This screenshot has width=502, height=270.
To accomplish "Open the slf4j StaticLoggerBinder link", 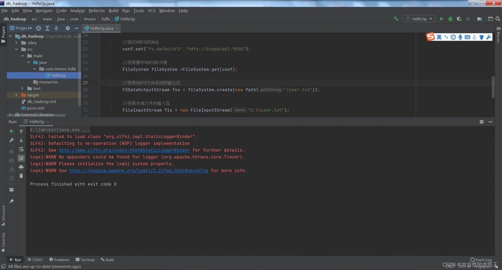I will coord(124,150).
